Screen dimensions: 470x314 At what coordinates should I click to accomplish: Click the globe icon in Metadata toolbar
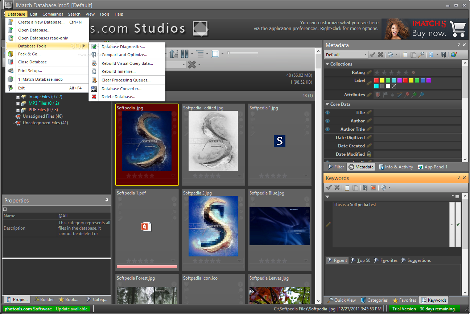tap(453, 55)
